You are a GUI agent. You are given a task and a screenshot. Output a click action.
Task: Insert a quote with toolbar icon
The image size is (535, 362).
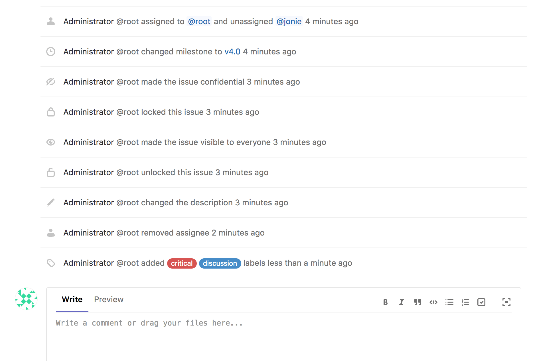click(418, 302)
